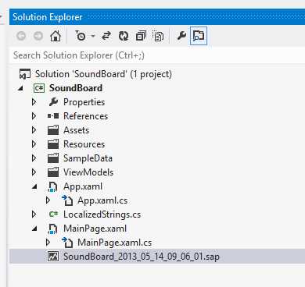Click the Search Solution Explorer field
This screenshot has height=287, width=305.
[x=157, y=55]
